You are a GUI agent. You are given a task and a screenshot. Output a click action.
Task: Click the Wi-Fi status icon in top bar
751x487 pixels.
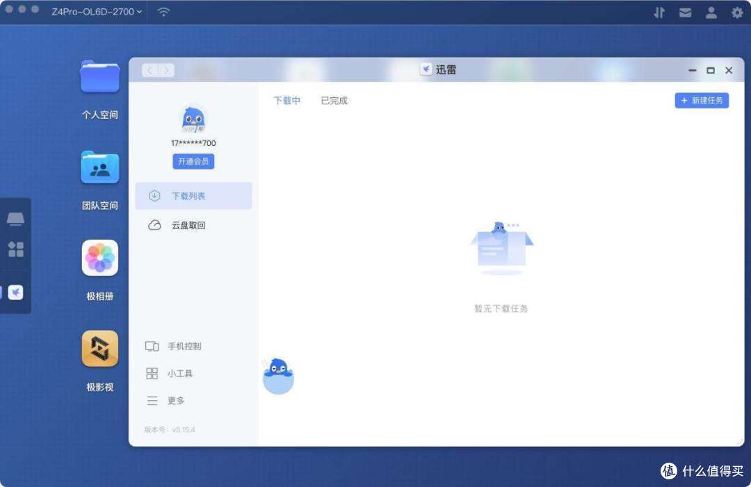click(x=163, y=12)
